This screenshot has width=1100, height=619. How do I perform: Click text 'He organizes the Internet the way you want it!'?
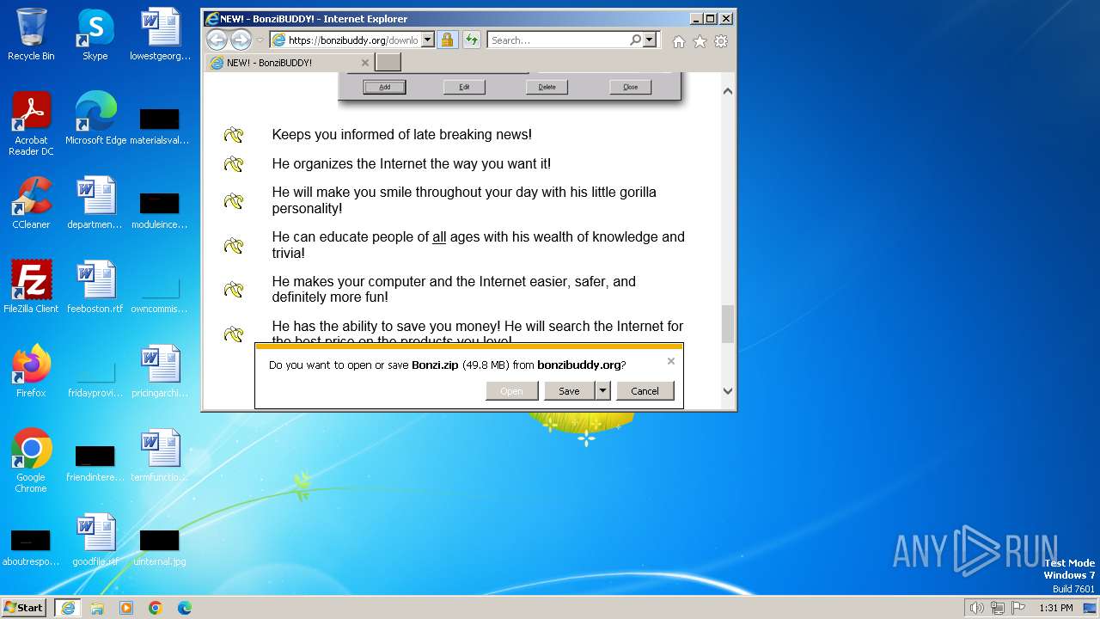(x=412, y=163)
